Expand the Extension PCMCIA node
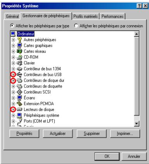Screen dimensions: 149x164 tap(13, 104)
